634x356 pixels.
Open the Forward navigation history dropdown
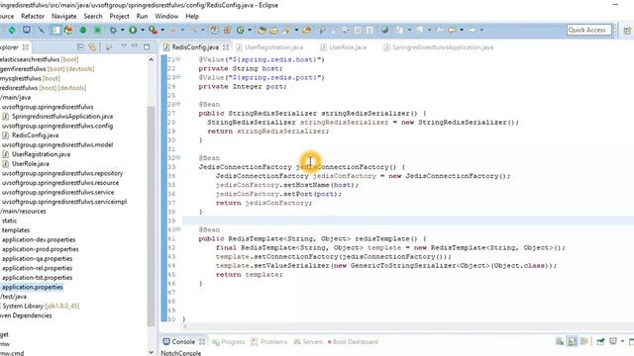pos(481,30)
